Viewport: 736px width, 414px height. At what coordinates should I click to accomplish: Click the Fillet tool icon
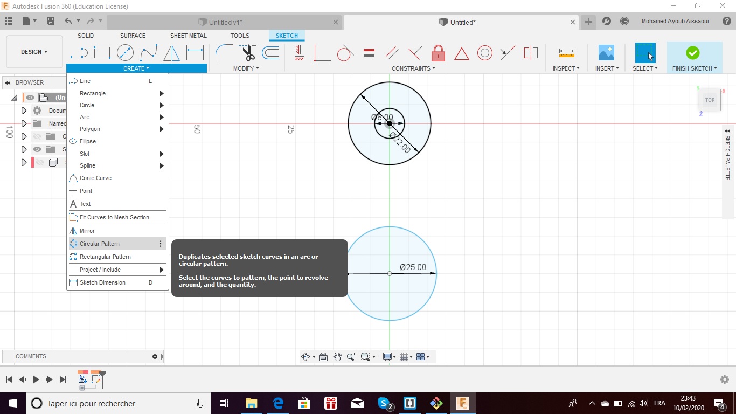pos(223,53)
